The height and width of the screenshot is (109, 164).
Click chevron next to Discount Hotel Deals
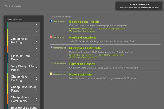37,58
